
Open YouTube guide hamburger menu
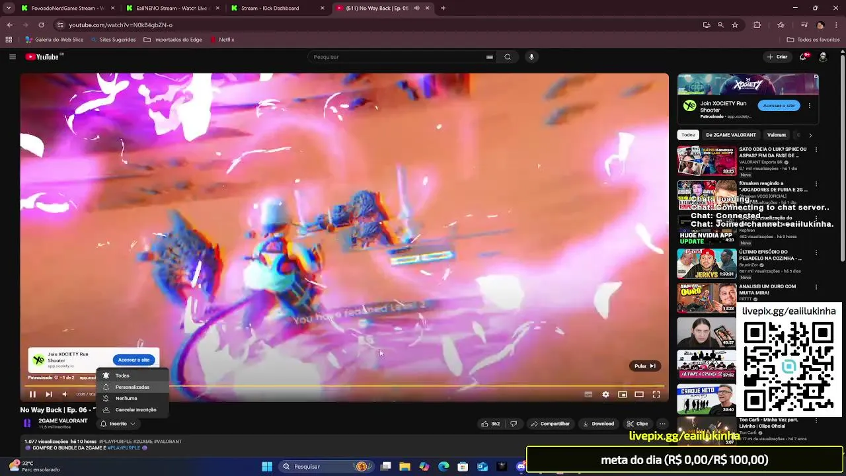(12, 57)
